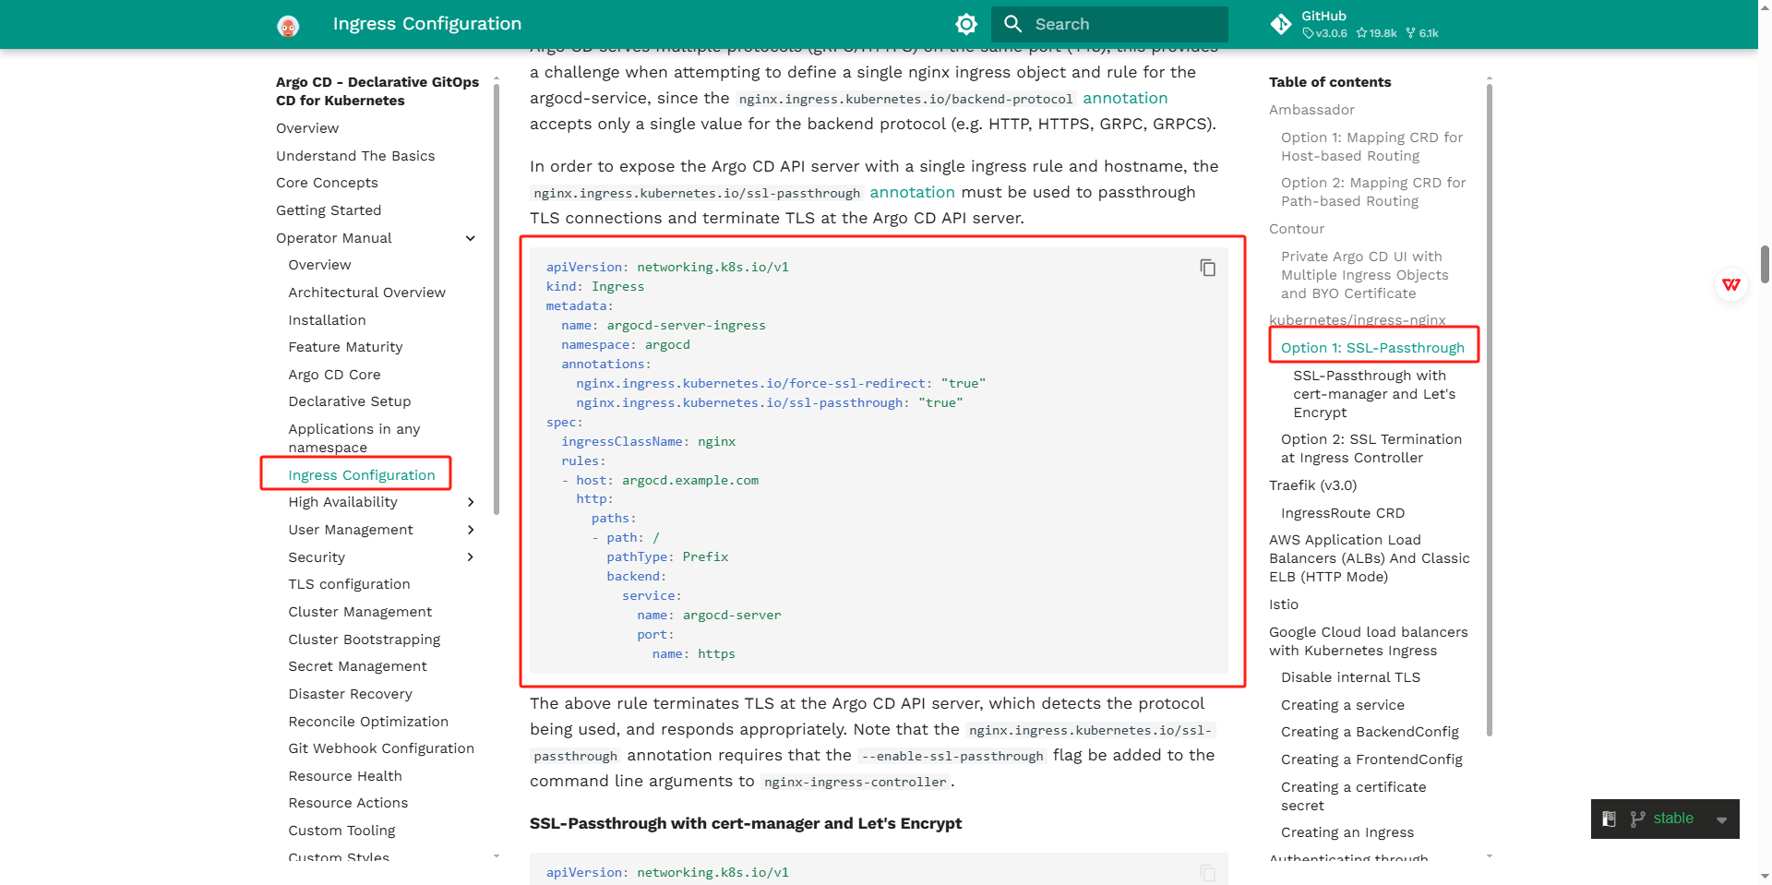Jump to Option 2: Mapping CRD Path-based Routing

coord(1373,192)
